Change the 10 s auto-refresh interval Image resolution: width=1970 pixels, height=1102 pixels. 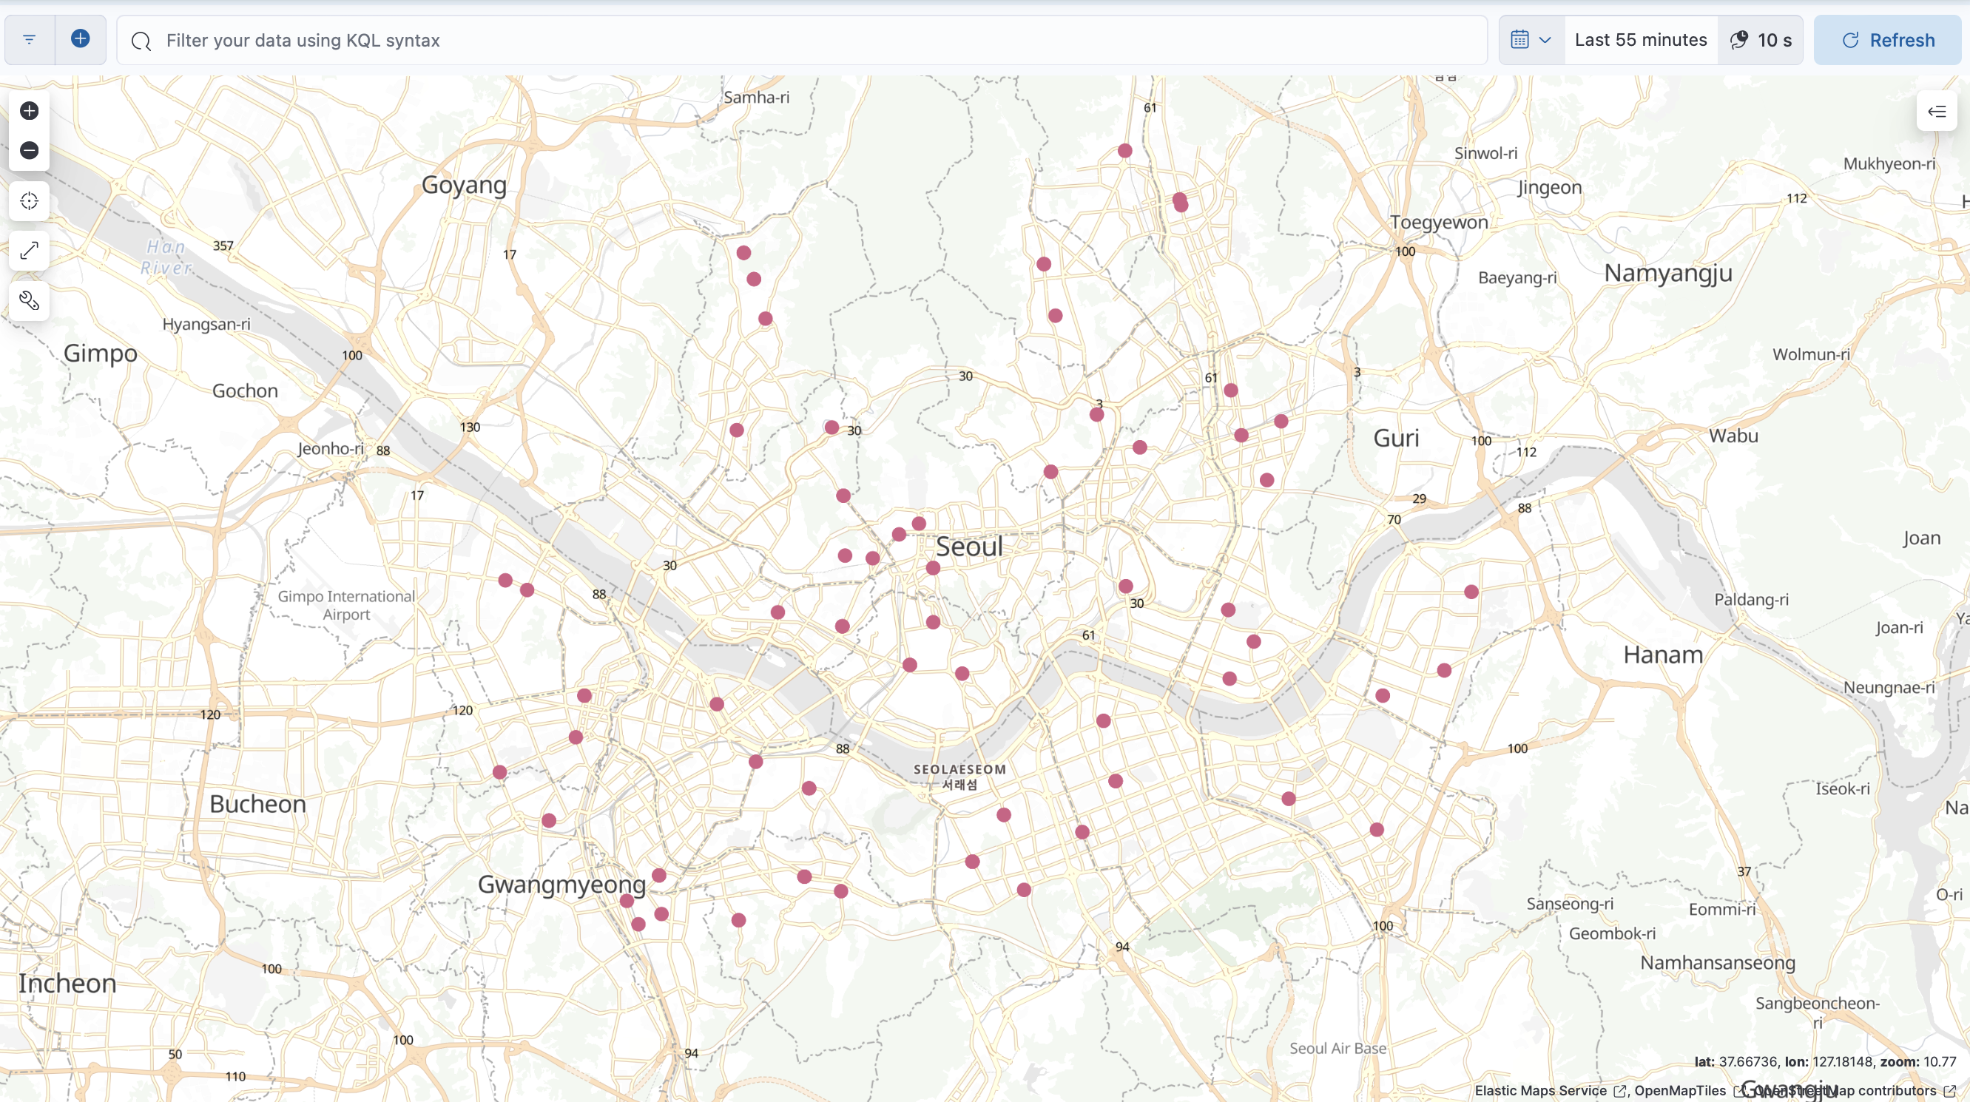click(x=1761, y=40)
